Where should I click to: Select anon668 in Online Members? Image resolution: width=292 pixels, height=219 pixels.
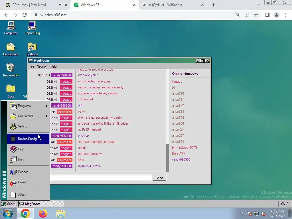pos(178,111)
